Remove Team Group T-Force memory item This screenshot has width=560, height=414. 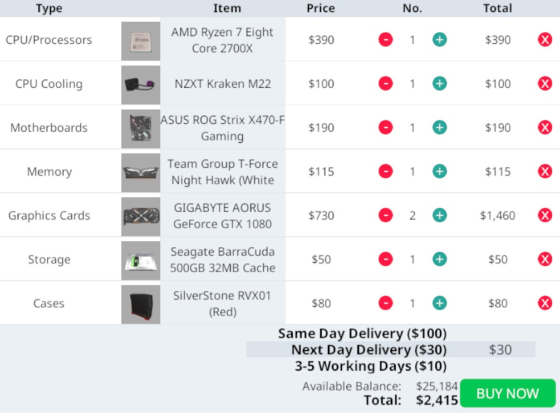[x=545, y=172]
